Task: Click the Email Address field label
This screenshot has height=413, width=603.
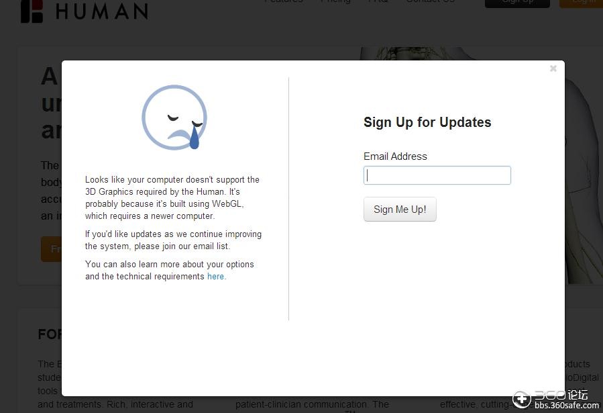Action: [395, 156]
